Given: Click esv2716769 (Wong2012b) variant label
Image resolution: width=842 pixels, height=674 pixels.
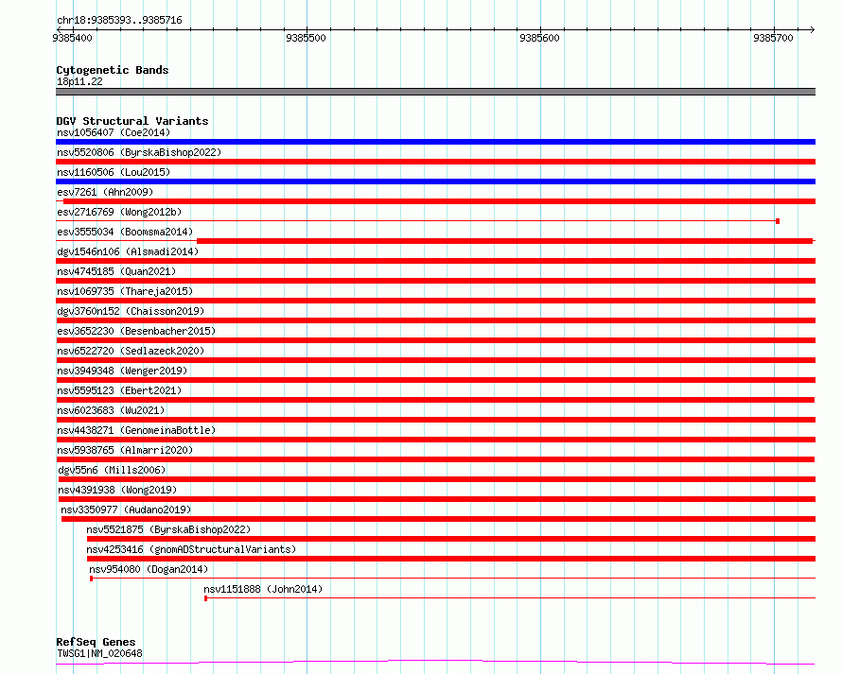Looking at the screenshot, I should click(119, 212).
